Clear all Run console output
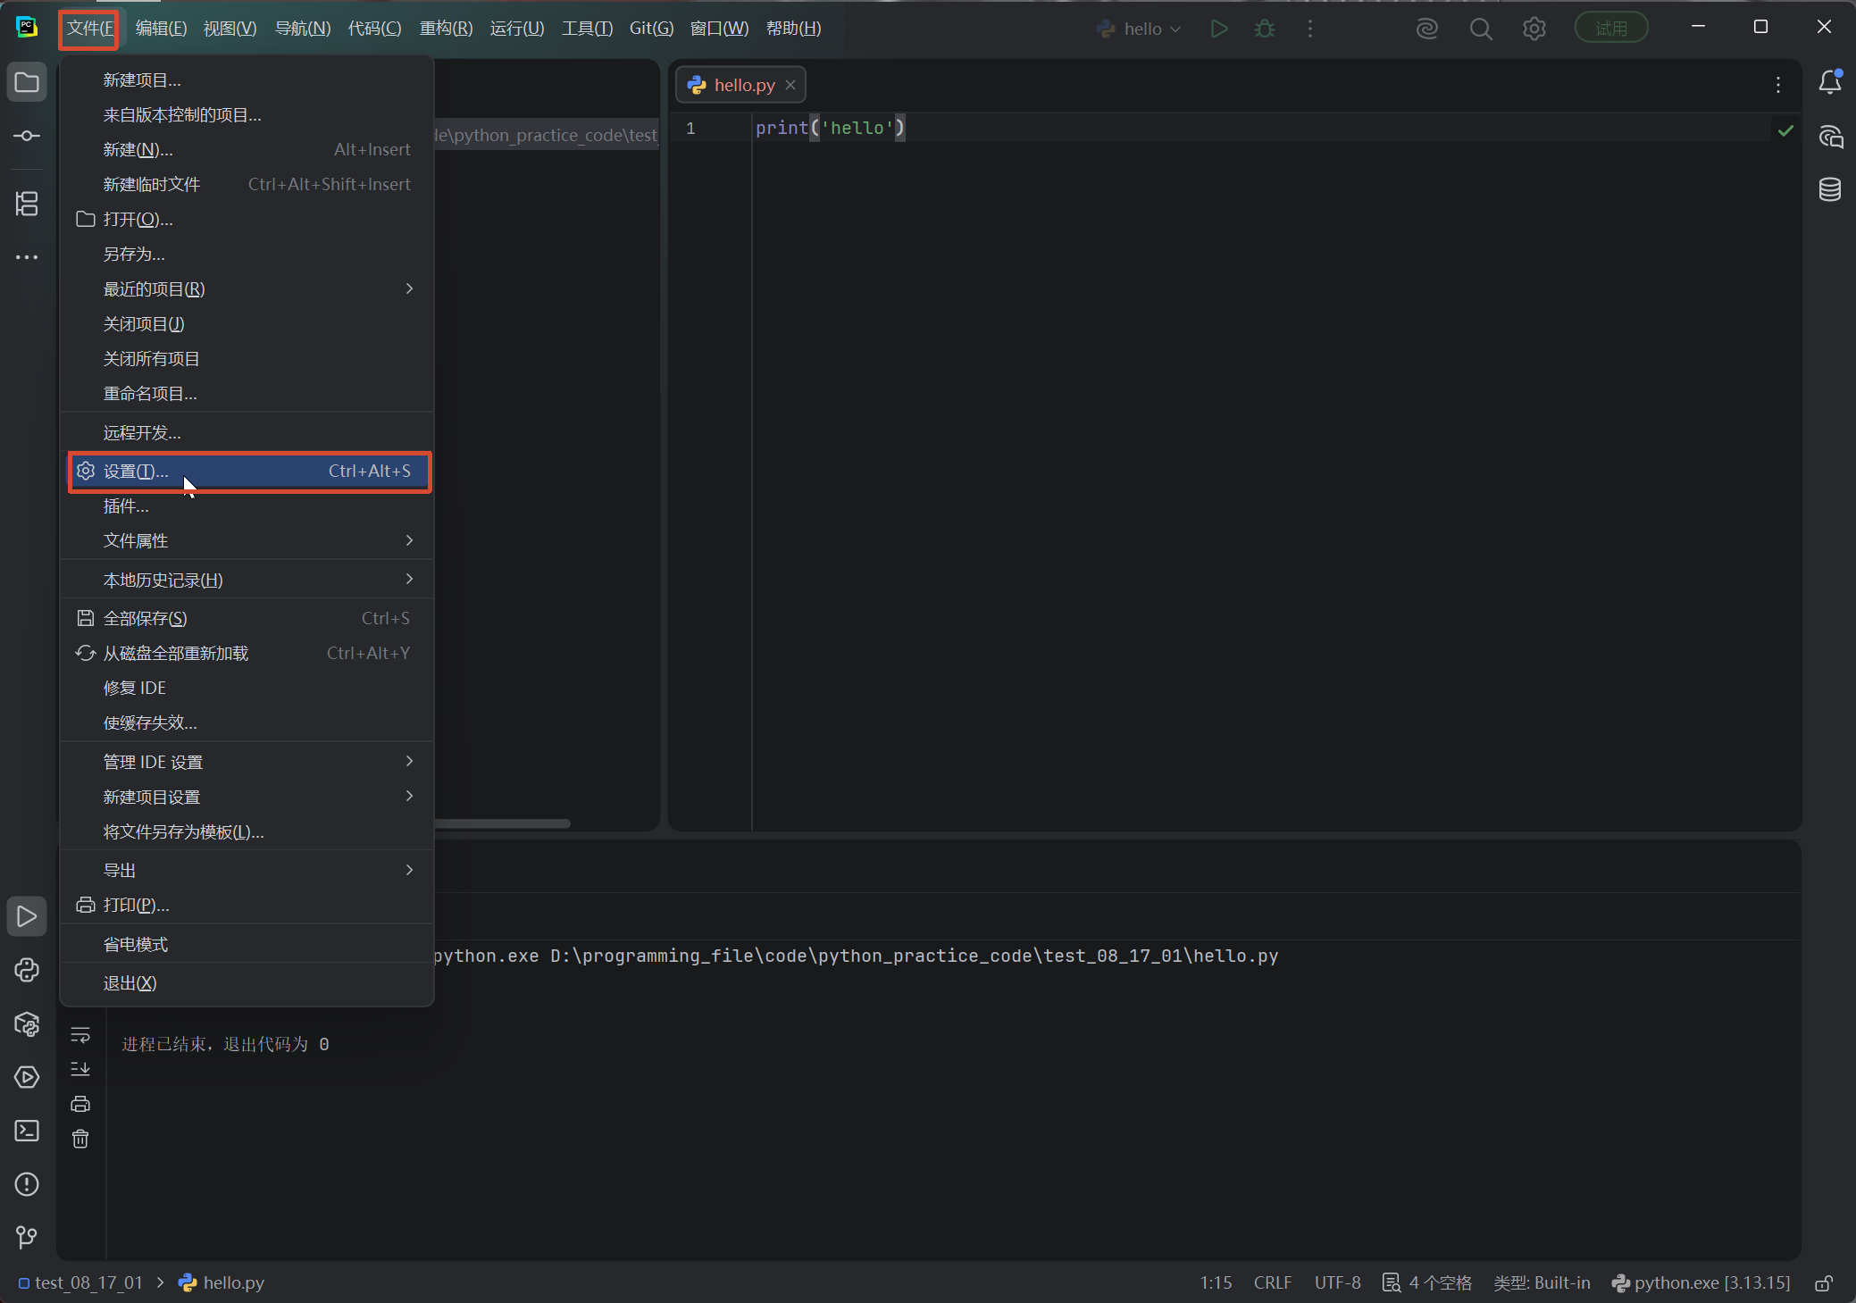The width and height of the screenshot is (1856, 1303). (x=80, y=1139)
